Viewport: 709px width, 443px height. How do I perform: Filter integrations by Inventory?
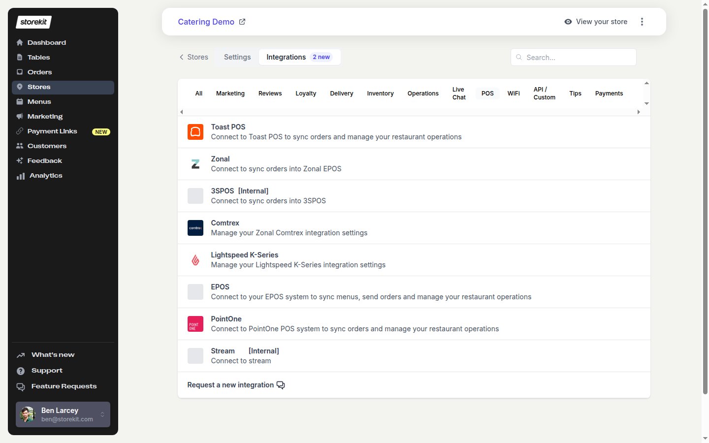point(381,94)
